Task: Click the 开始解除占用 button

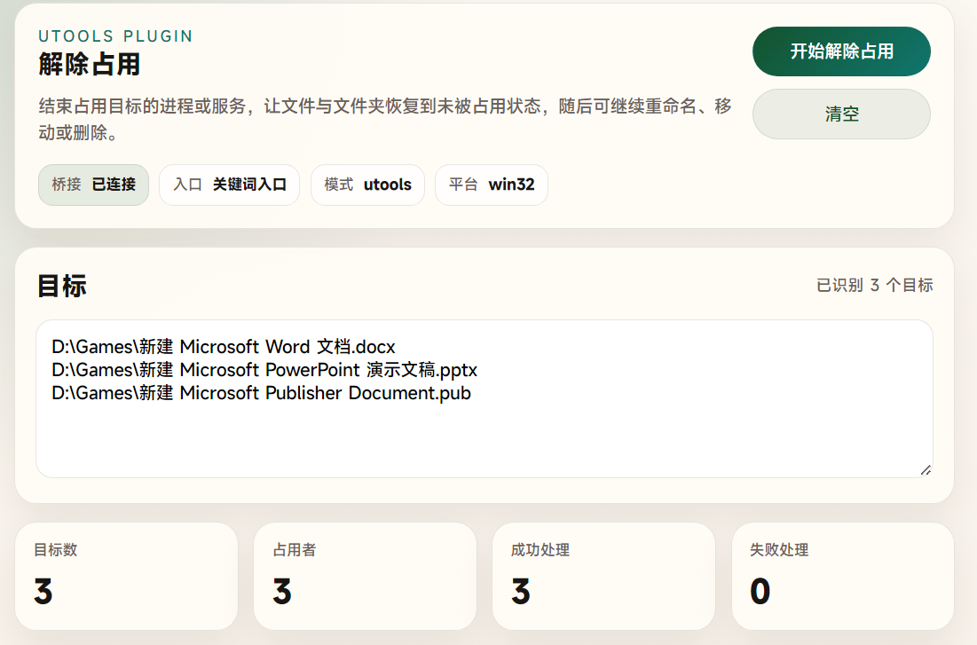Action: (x=841, y=51)
